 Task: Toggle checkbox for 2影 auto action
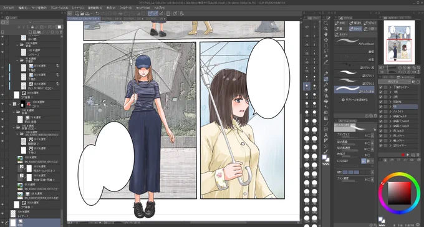[381, 97]
